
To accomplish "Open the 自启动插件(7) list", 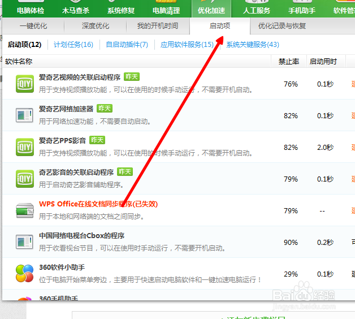I will coord(127,45).
